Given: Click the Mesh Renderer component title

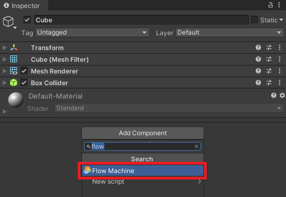Looking at the screenshot, I should coord(54,71).
